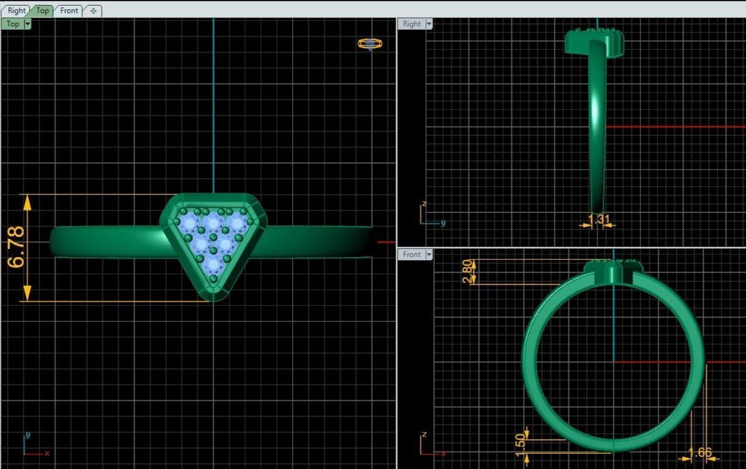Switch to the Right viewport tab

click(x=16, y=11)
